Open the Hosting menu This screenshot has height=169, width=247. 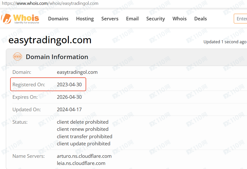pyautogui.click(x=85, y=19)
